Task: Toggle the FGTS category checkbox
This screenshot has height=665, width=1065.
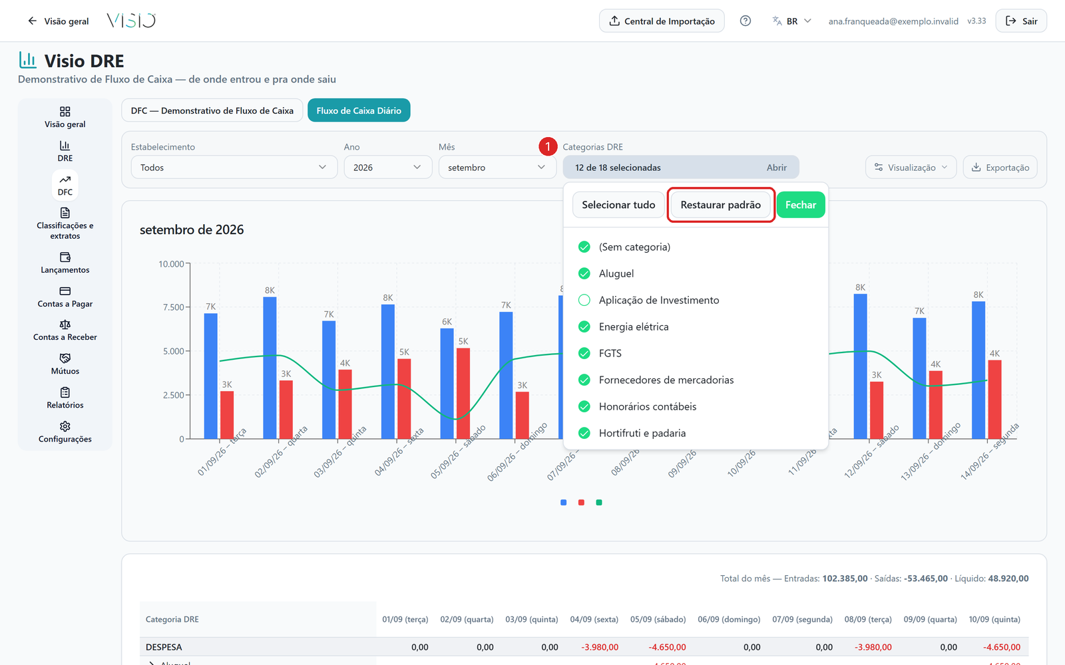Action: click(x=584, y=353)
